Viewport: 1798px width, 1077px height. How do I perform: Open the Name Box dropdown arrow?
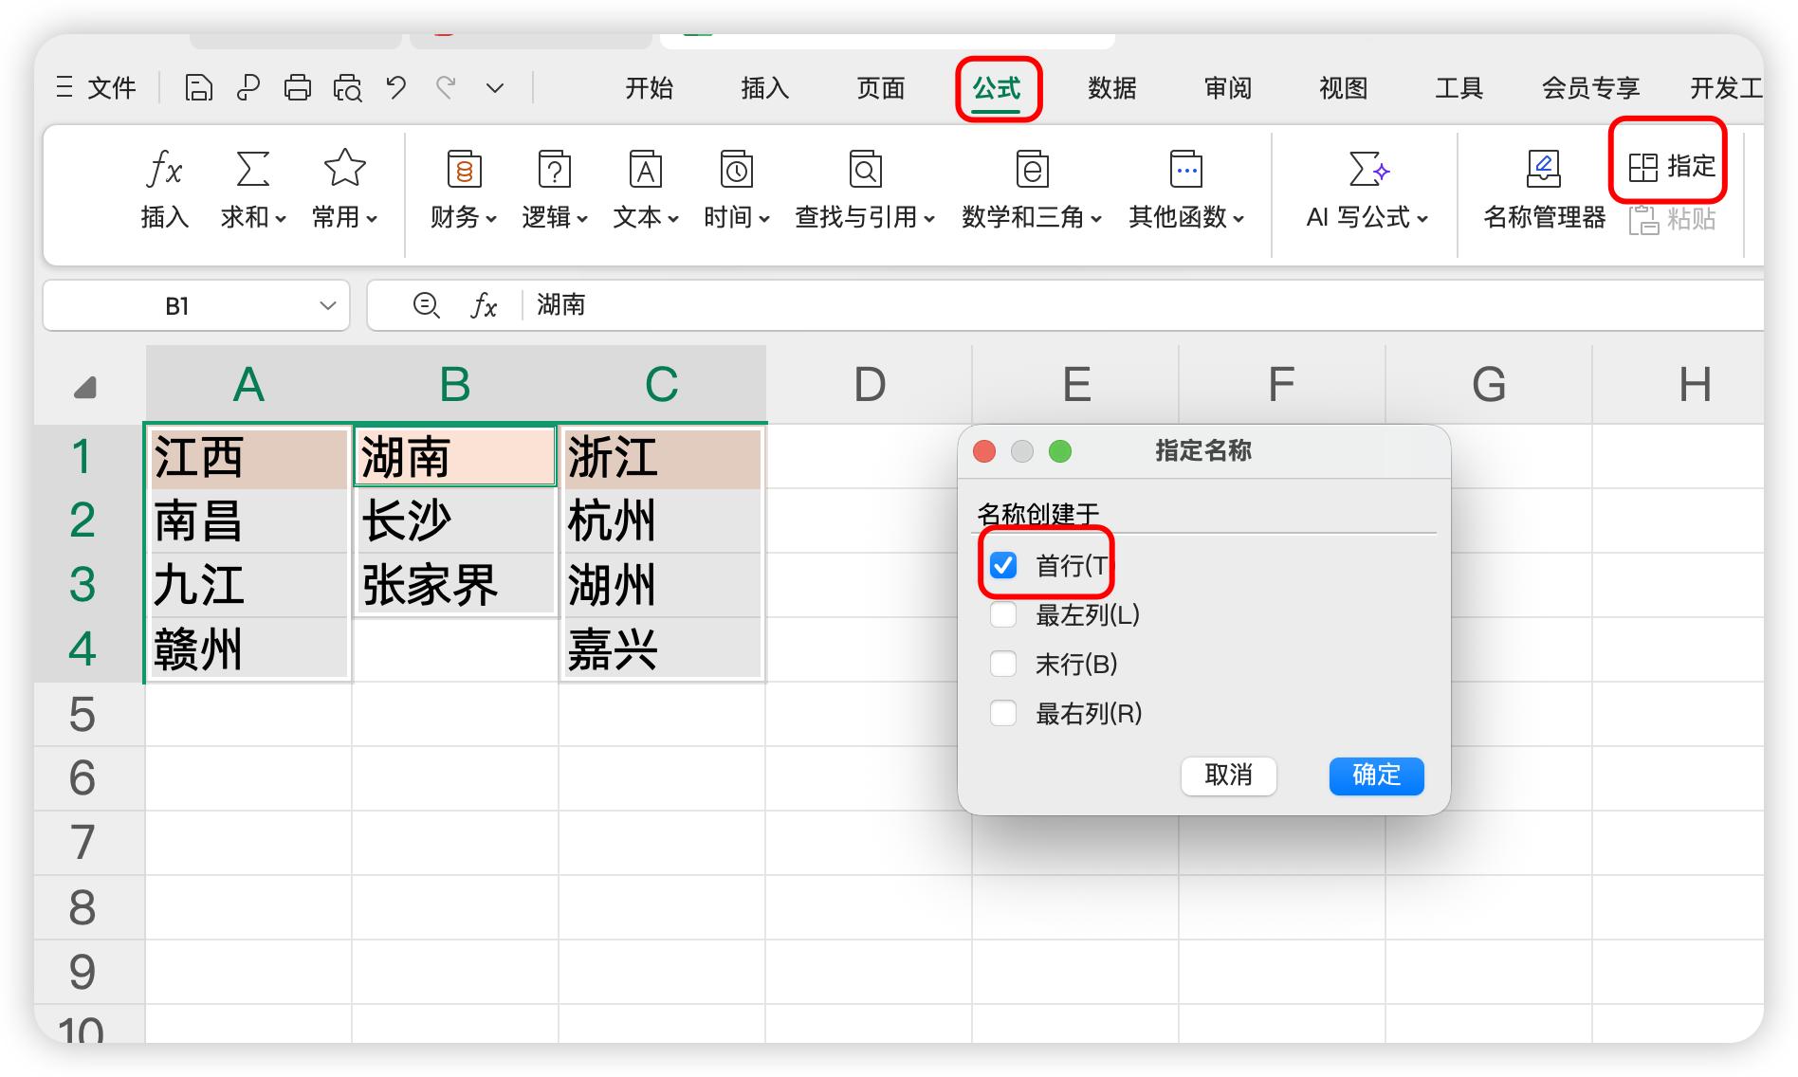[328, 305]
